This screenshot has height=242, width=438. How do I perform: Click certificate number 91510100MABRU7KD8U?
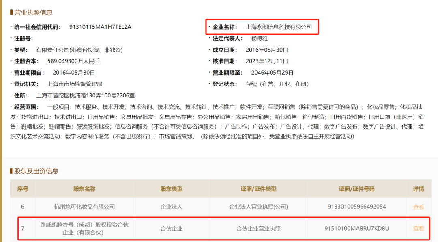[357, 228]
